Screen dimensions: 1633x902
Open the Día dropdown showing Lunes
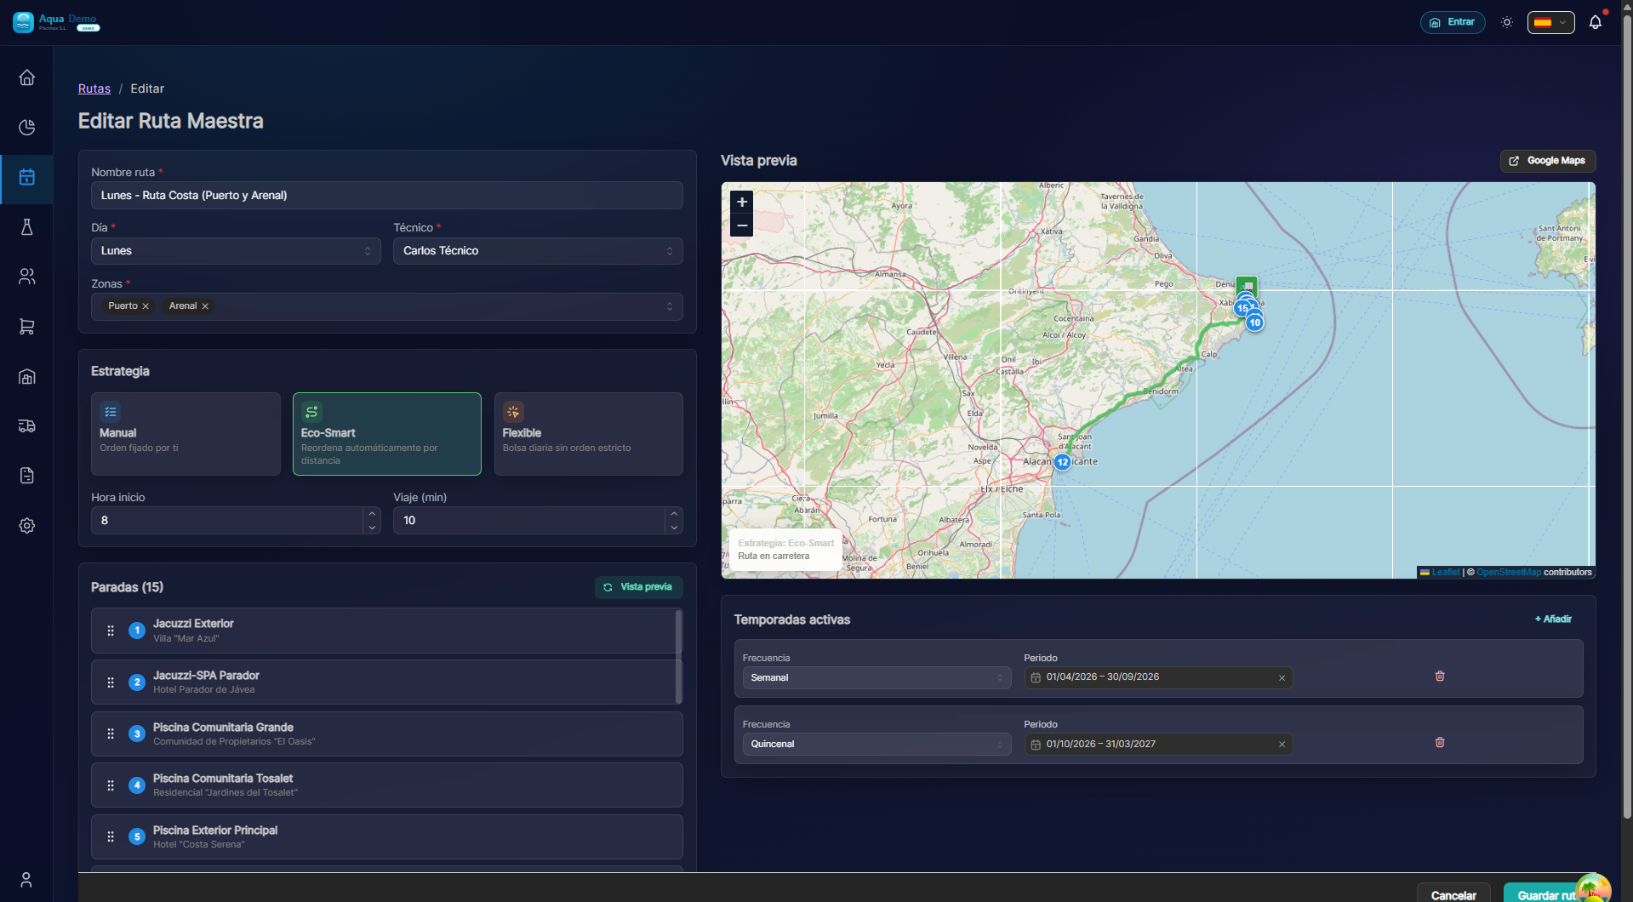coord(236,251)
